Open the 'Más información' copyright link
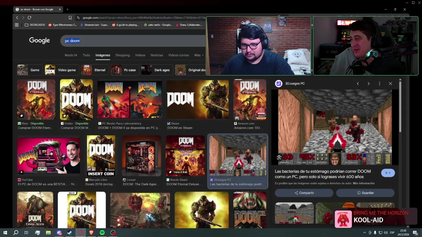The width and height of the screenshot is (422, 237). pos(364,183)
